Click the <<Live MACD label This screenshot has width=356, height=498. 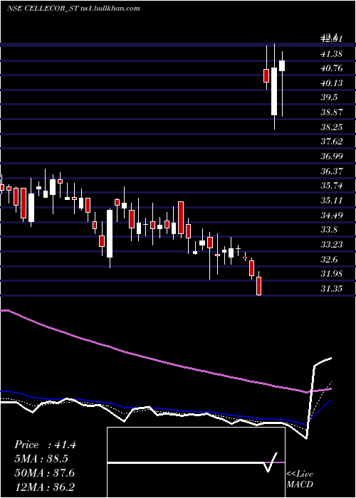pyautogui.click(x=300, y=479)
